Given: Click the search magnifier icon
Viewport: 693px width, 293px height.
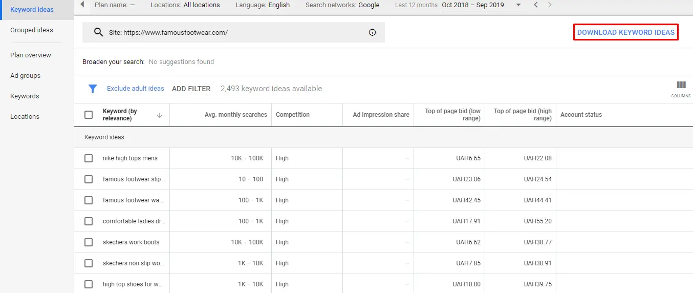Looking at the screenshot, I should click(x=99, y=32).
